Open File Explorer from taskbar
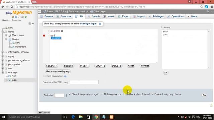 point(81,117)
